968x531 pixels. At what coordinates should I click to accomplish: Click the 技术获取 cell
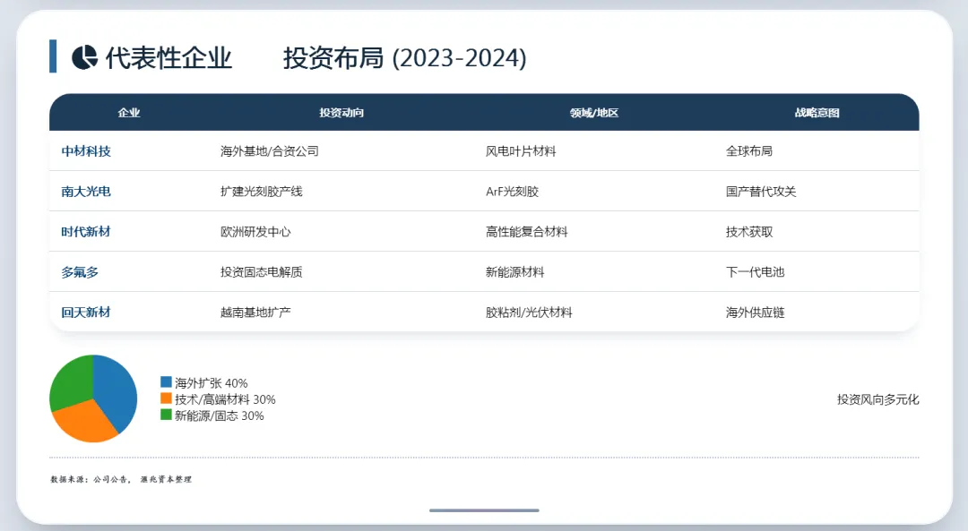(748, 232)
